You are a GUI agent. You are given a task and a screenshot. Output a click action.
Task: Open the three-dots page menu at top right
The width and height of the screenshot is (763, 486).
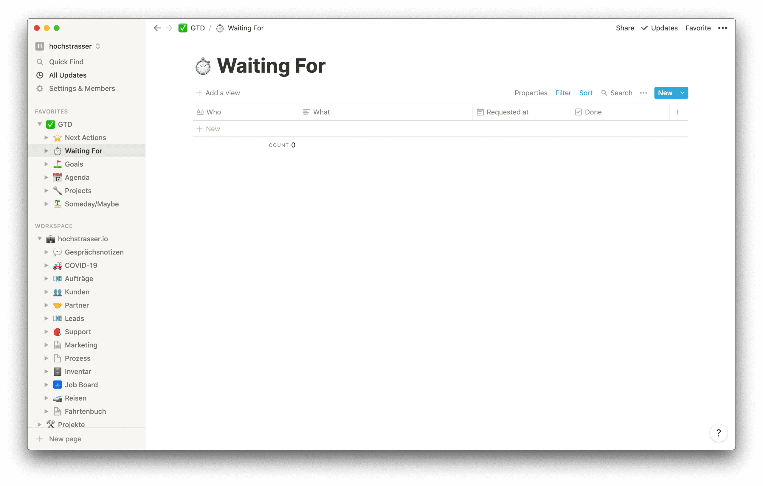[722, 28]
